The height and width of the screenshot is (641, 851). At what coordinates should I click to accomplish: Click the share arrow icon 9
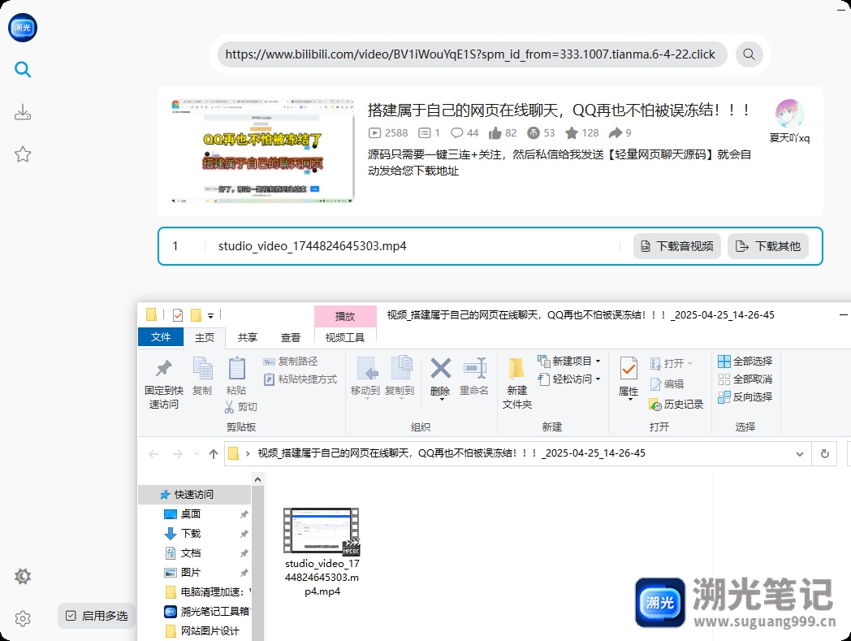coord(616,133)
